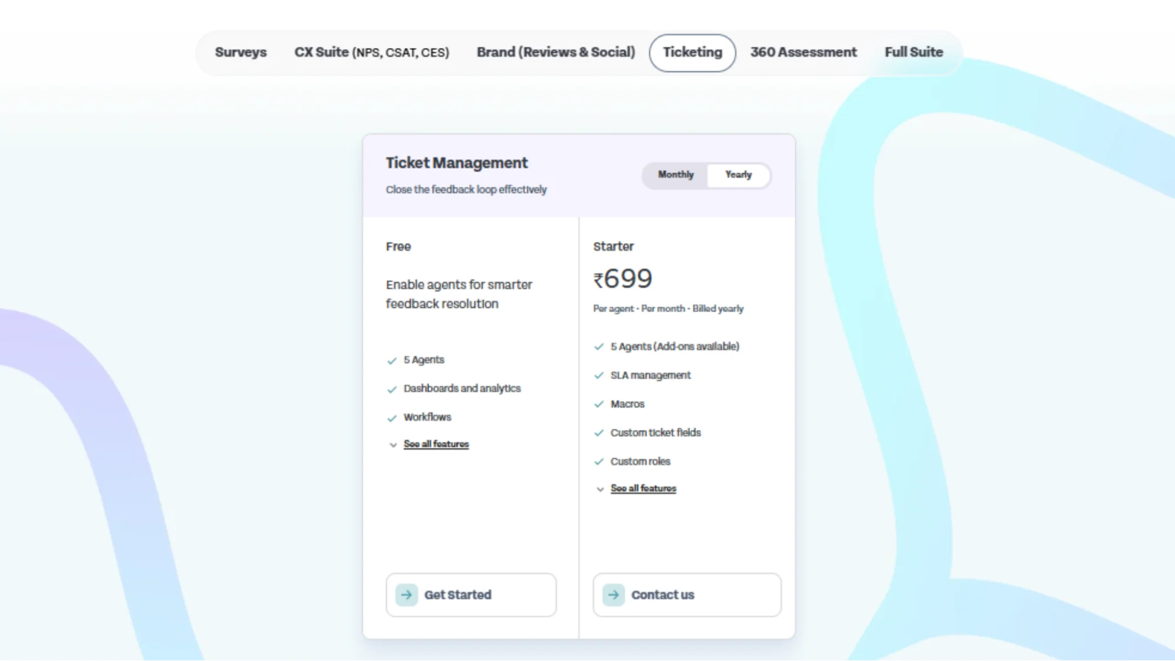
Task: Switch to the Surveys tab
Action: pyautogui.click(x=241, y=52)
